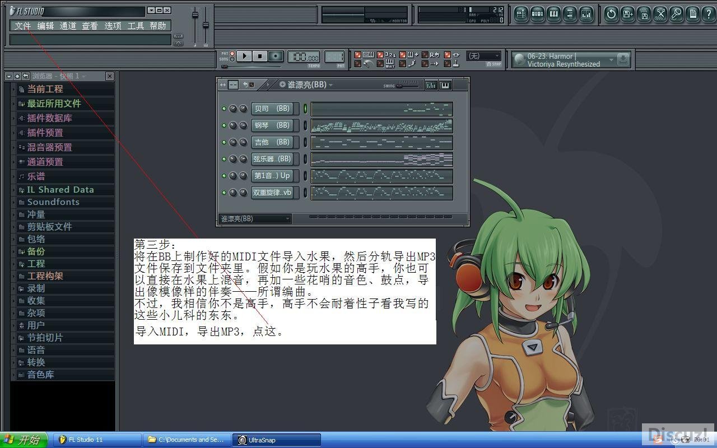This screenshot has width=717, height=448.
Task: Open the 编辑 menu
Action: pos(45,26)
